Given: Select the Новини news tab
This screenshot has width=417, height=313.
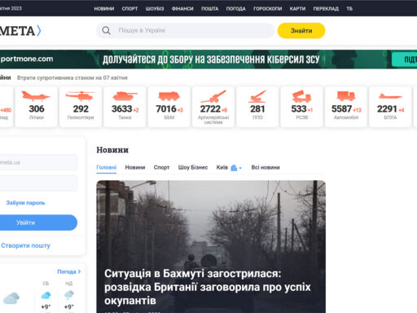Looking at the screenshot, I should tap(135, 167).
